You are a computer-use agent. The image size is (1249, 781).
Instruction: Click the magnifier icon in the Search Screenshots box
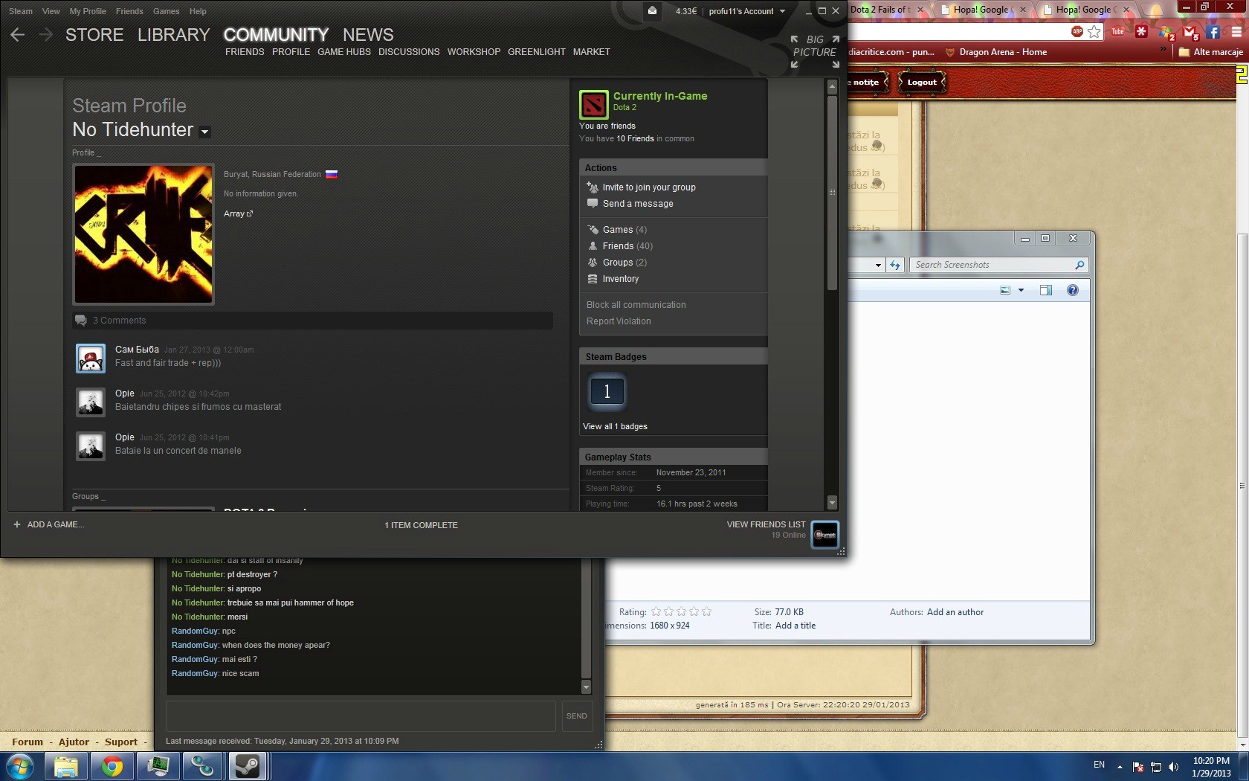click(1079, 265)
